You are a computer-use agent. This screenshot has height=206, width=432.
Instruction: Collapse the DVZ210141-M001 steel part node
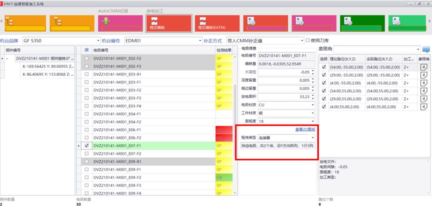7,59
